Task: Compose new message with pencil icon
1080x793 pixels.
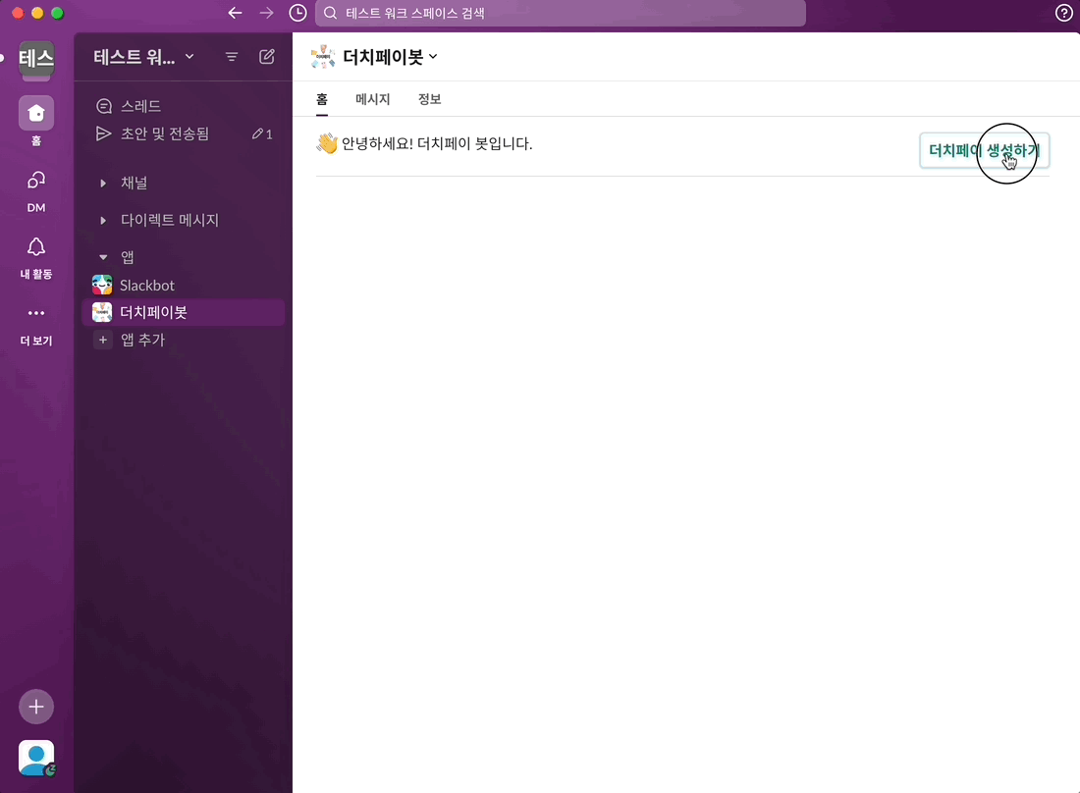Action: pyautogui.click(x=267, y=57)
